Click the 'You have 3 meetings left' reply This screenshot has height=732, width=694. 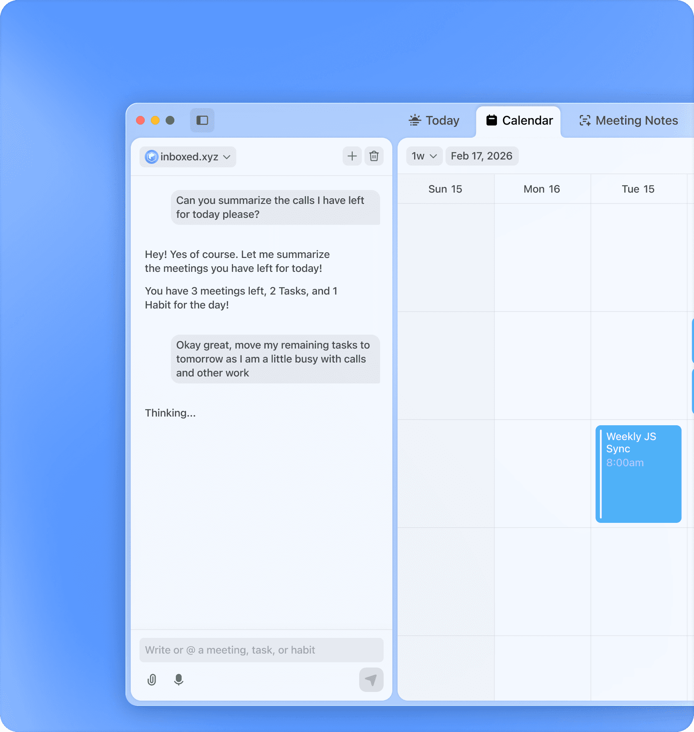click(x=241, y=298)
